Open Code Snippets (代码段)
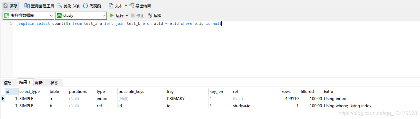Viewport: 420px width, 119px height. tap(92, 6)
